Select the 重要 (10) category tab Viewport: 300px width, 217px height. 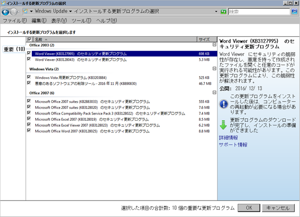coord(15,49)
